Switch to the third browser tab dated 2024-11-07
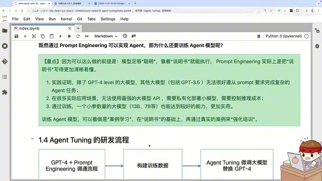The image size is (322, 181). tap(112, 4)
